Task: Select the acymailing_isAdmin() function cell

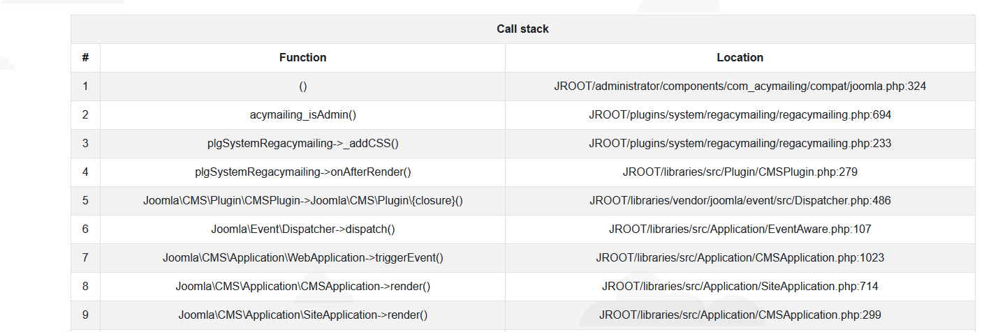Action: (302, 114)
